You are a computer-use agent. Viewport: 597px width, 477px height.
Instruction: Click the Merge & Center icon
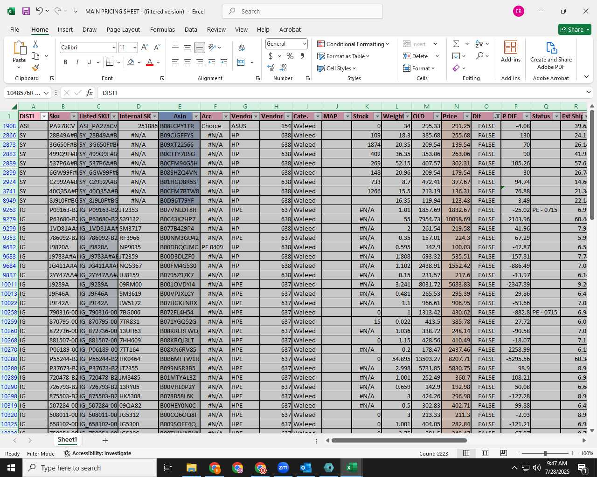[241, 62]
